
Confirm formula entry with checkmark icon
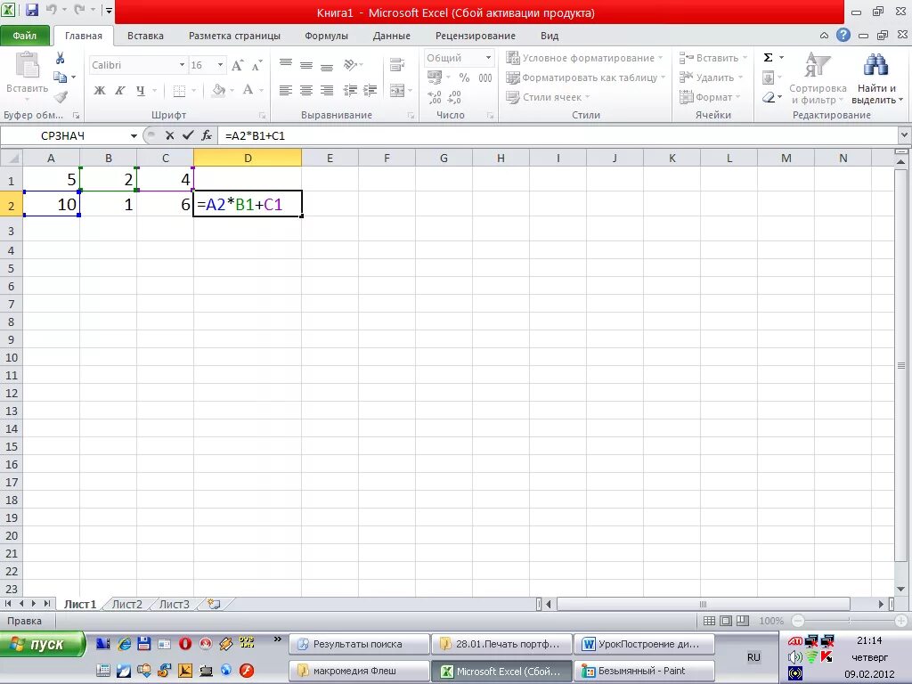187,135
